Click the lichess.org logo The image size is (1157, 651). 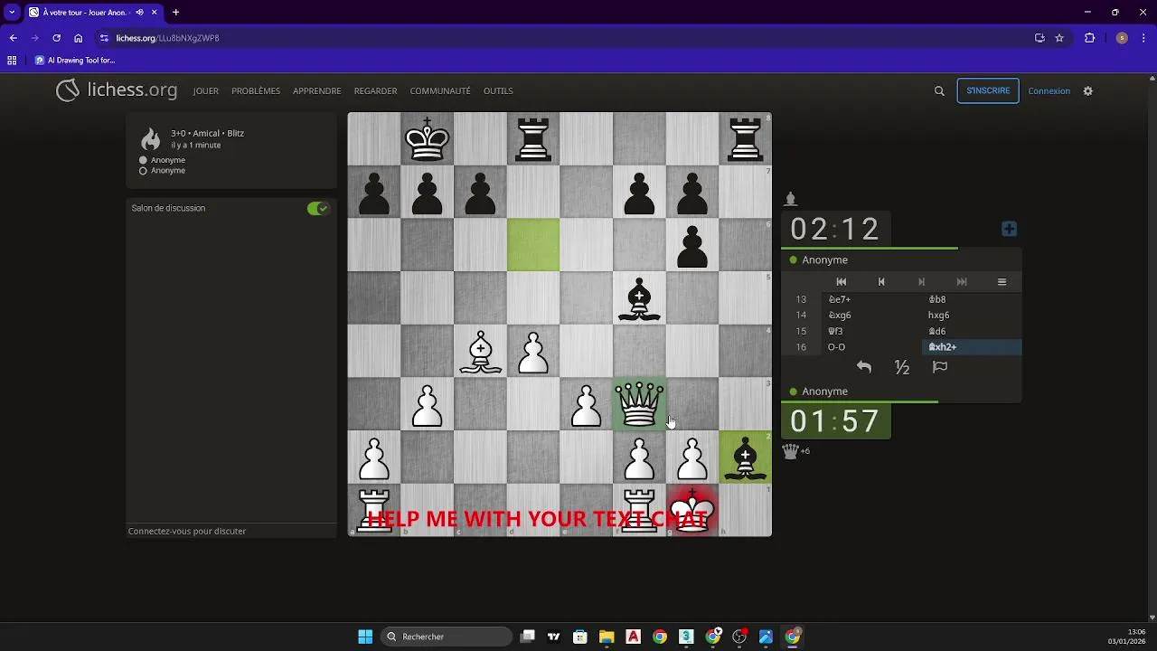coord(117,90)
